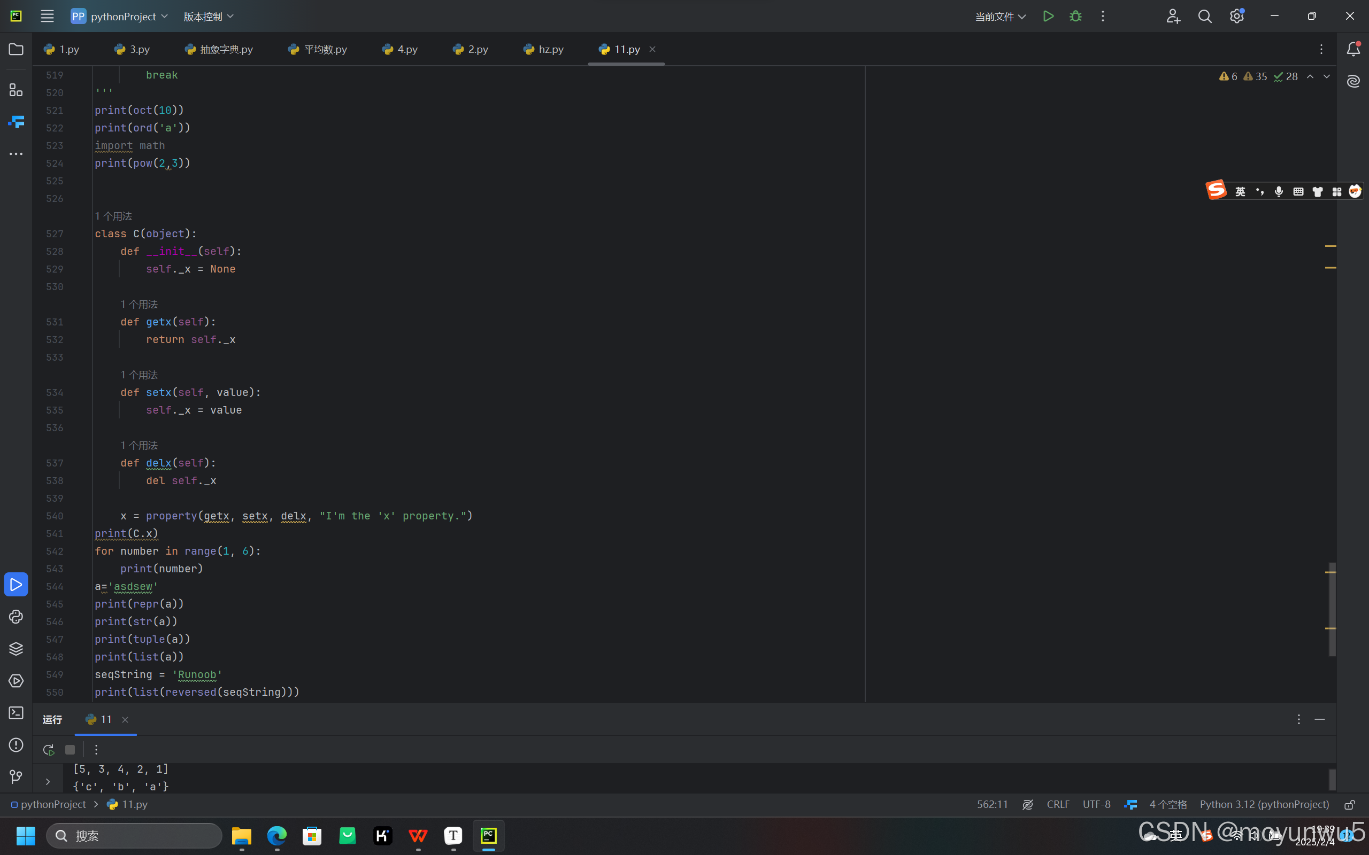Run the current file with green play button
The height and width of the screenshot is (855, 1369).
pyautogui.click(x=1048, y=17)
